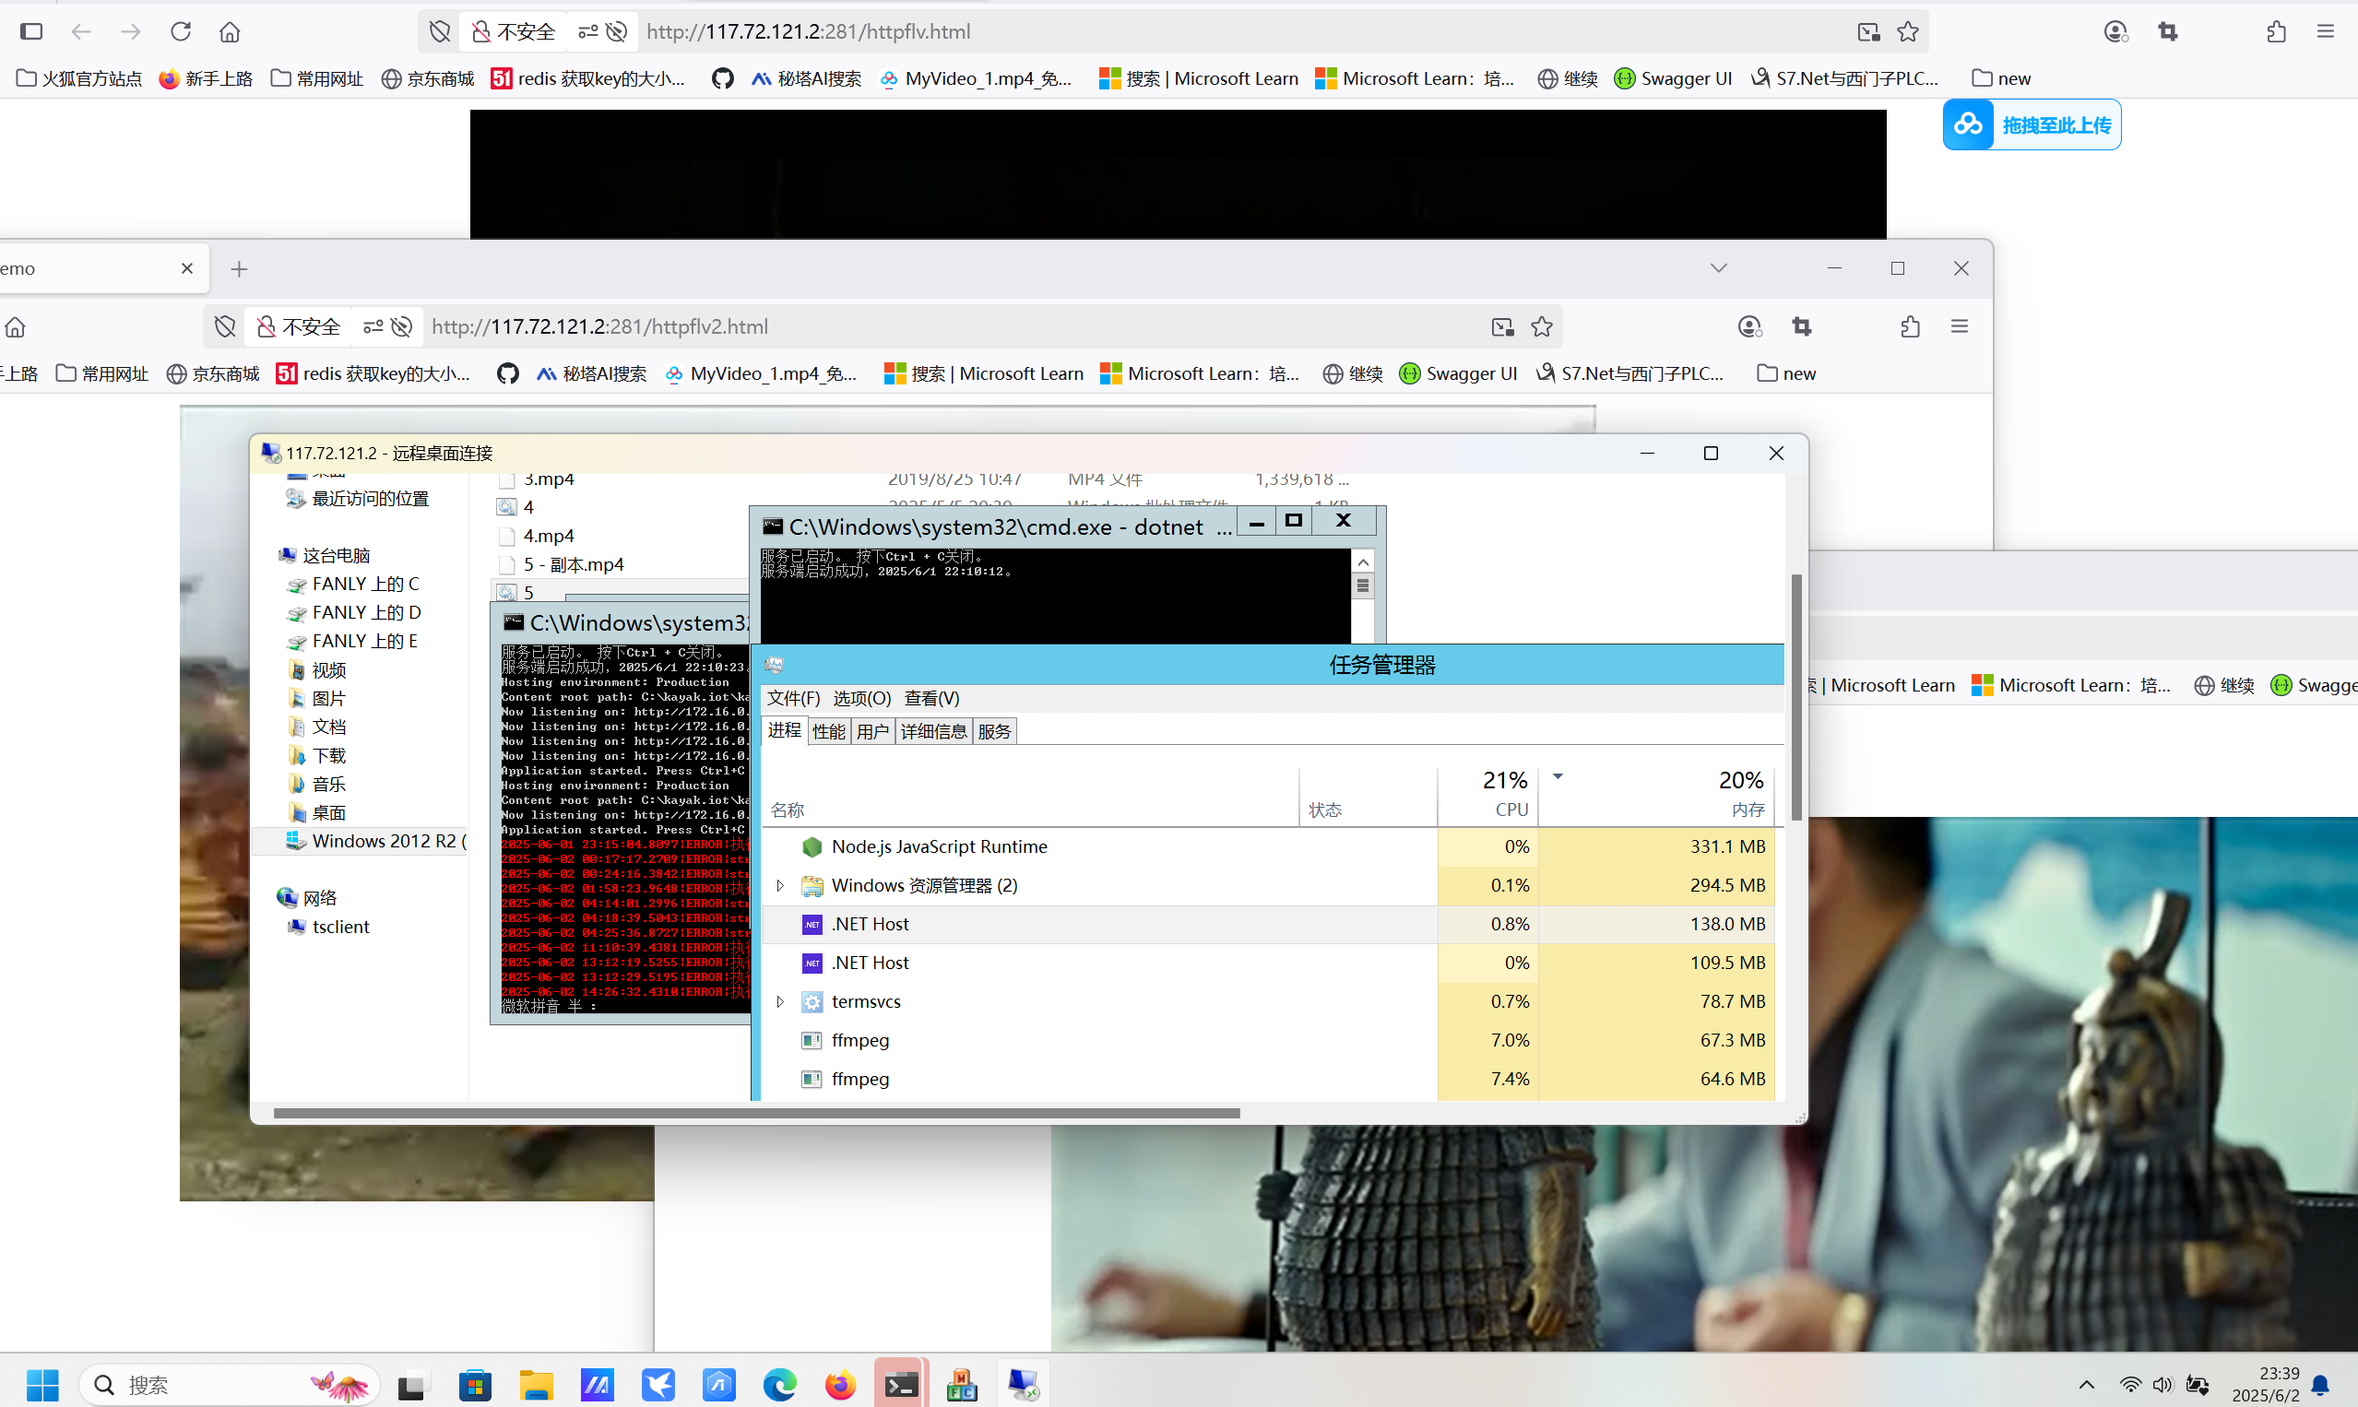Click the remote desktop horizontal scrollbar
The height and width of the screenshot is (1407, 2358).
pos(755,1112)
